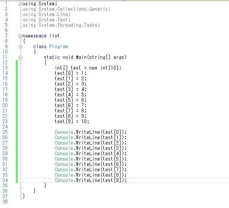This screenshot has height=208, width=229.
Task: Click the closing brace on line 35
Action: click(x=45, y=185)
